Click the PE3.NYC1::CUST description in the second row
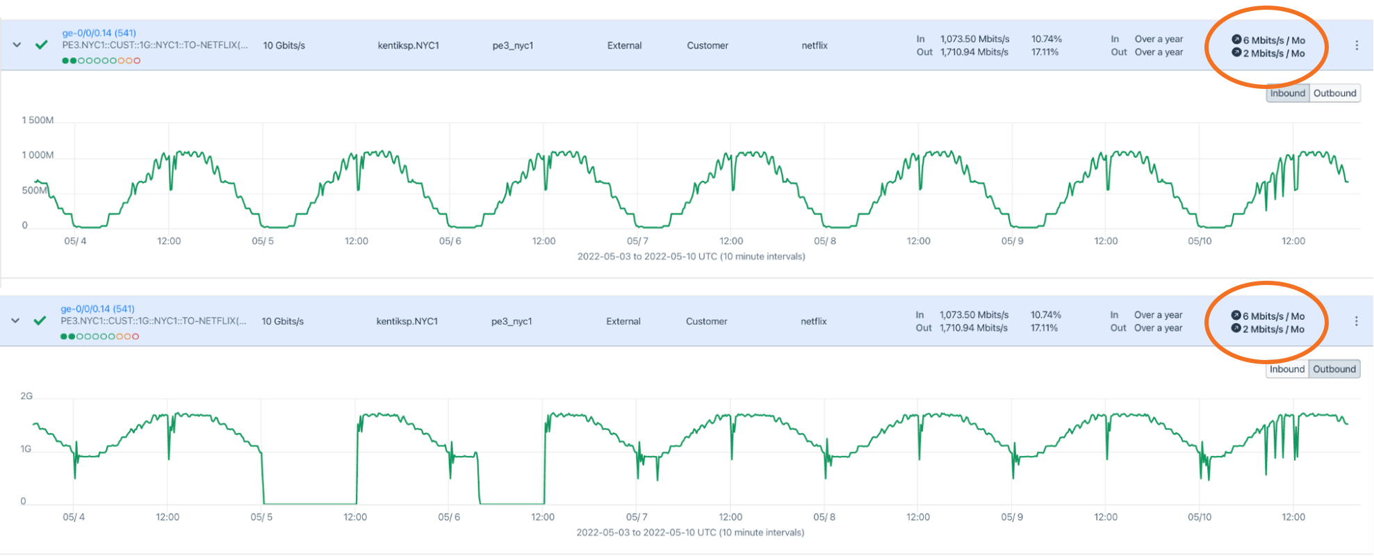This screenshot has height=556, width=1374. pos(154,321)
